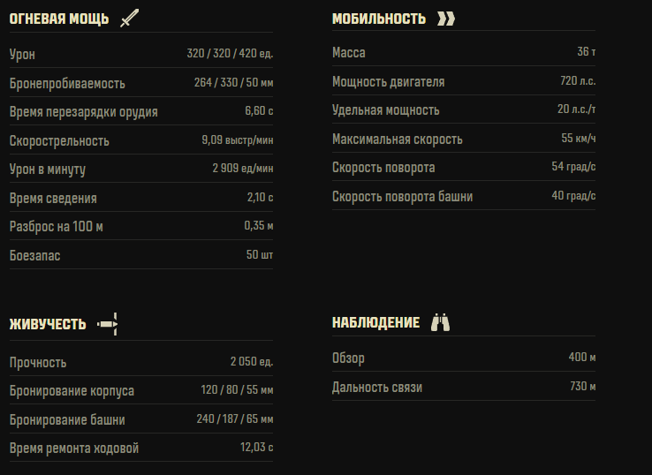Click the Бронепробиваемость 264 / 330 / 50 мм value
The width and height of the screenshot is (652, 475).
click(x=234, y=82)
